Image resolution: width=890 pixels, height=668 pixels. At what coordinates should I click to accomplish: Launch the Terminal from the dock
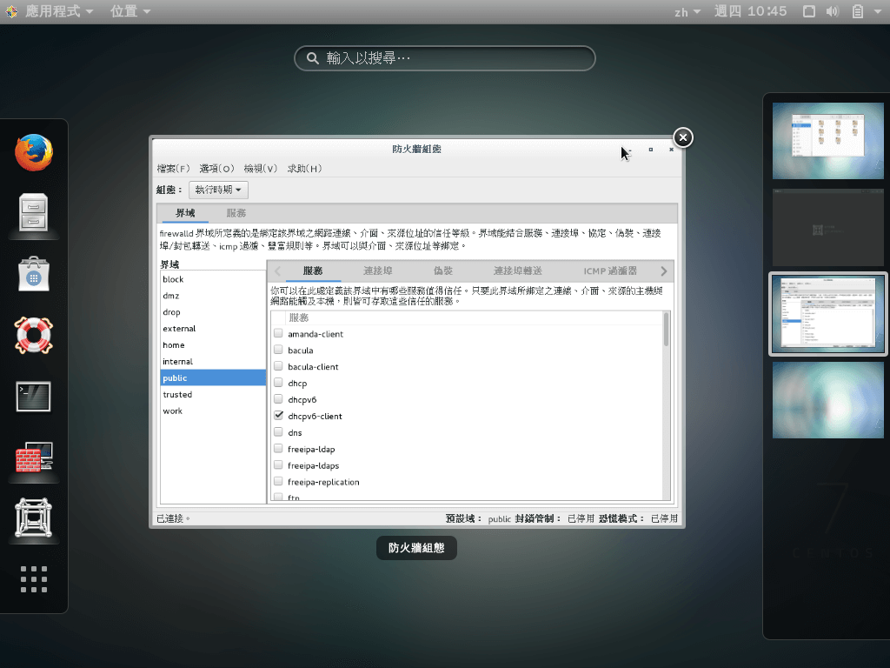[x=35, y=397]
